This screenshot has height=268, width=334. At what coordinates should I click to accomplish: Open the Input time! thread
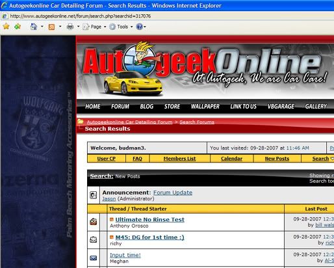point(125,255)
